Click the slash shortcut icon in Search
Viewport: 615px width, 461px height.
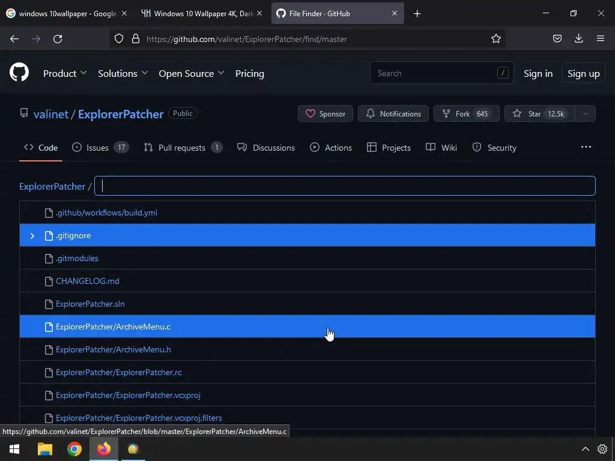[x=503, y=73]
